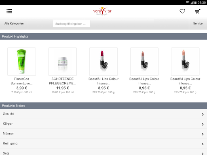Select the Schützende Pflegecreme jar image
The image size is (207, 155).
pos(63,61)
